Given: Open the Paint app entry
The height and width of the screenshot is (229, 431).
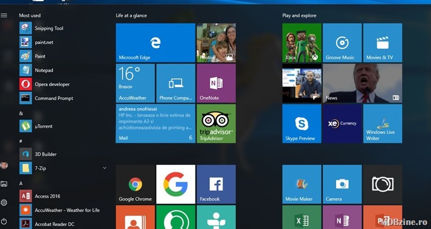Looking at the screenshot, I should click(63, 56).
